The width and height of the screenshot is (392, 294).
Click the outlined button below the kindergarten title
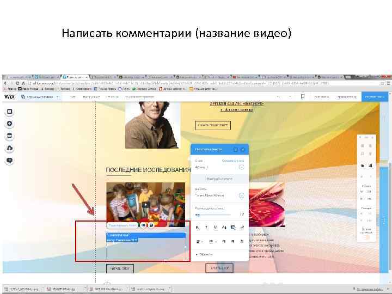[213, 125]
